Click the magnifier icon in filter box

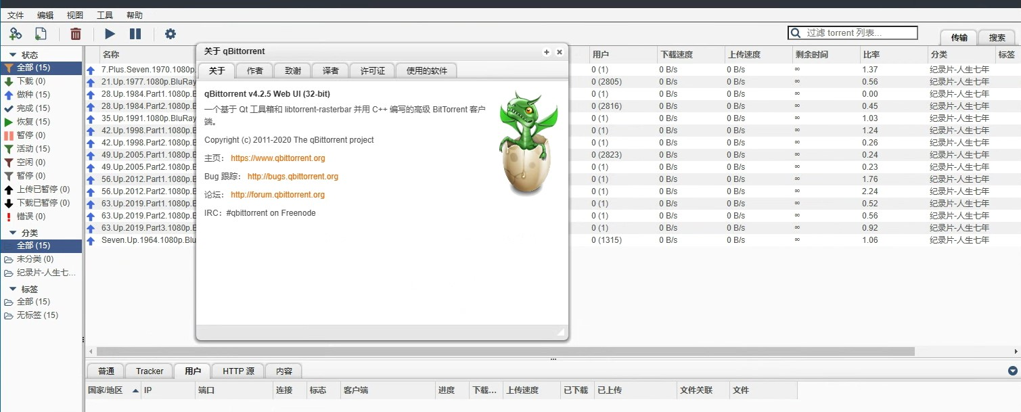coord(796,32)
